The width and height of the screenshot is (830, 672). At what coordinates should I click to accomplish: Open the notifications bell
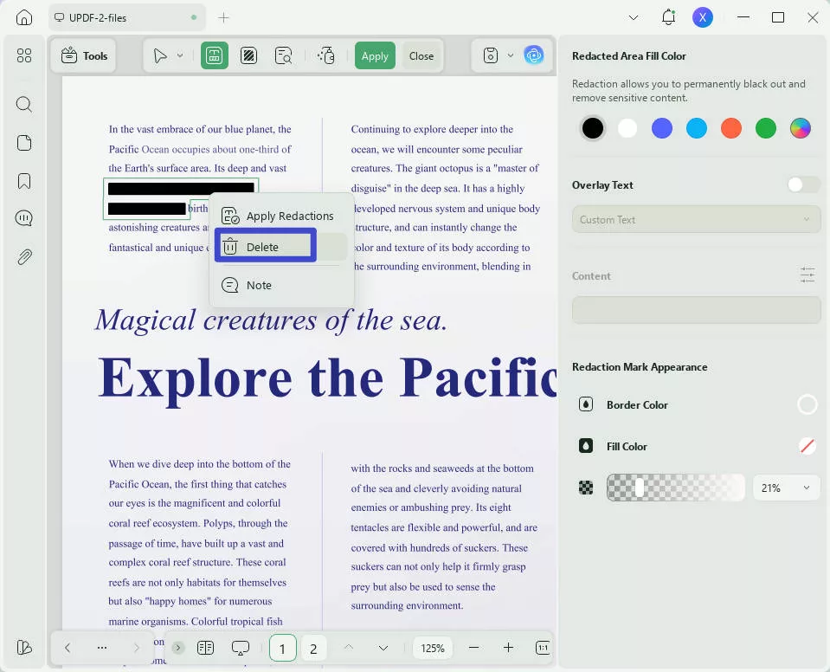[668, 17]
